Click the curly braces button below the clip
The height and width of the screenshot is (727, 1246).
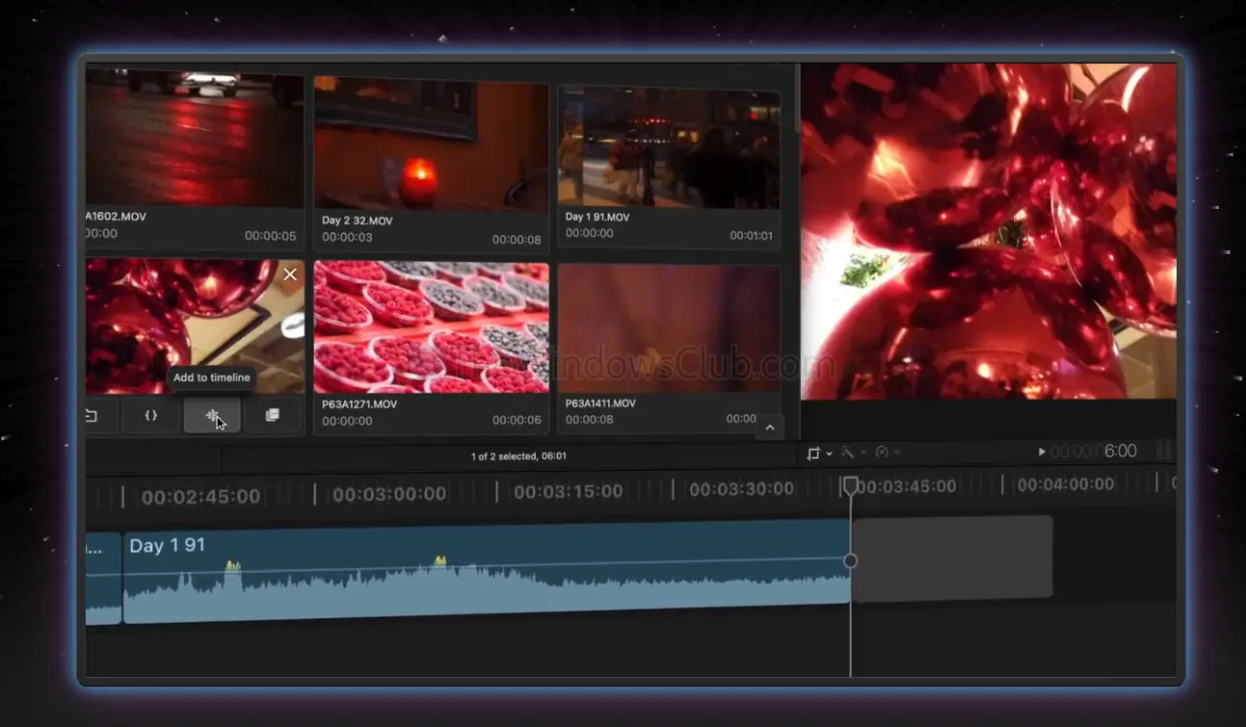[x=150, y=416]
